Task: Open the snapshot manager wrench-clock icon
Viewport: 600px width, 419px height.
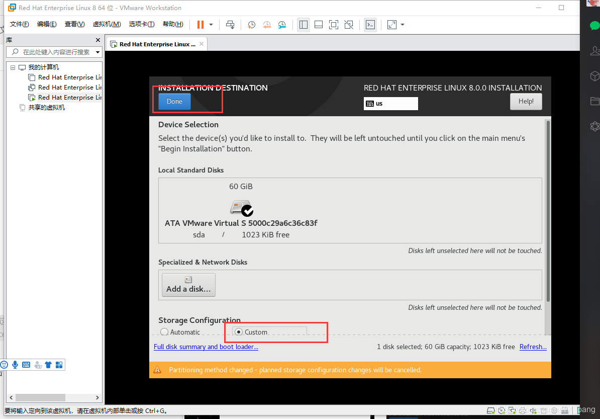Action: tap(282, 25)
